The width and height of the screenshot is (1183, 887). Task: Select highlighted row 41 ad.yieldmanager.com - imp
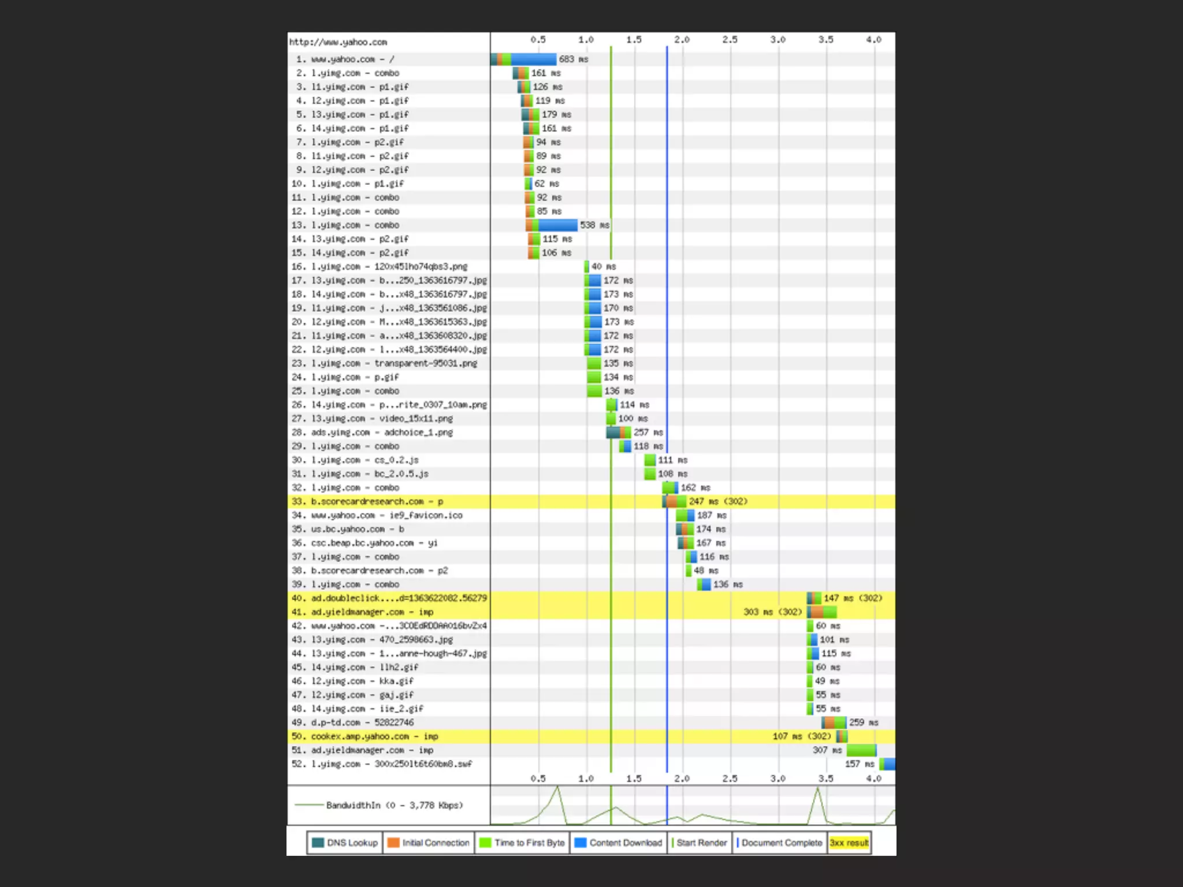591,612
